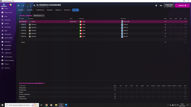The width and height of the screenshot is (191, 107).
Task: Open Serie A link in 2022/23 row
Action: click(x=126, y=36)
